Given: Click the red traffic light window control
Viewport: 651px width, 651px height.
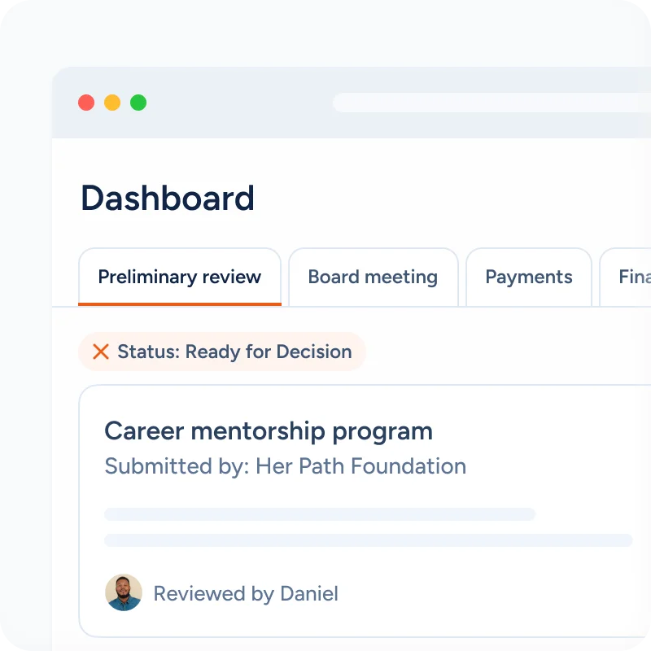Looking at the screenshot, I should tap(86, 103).
